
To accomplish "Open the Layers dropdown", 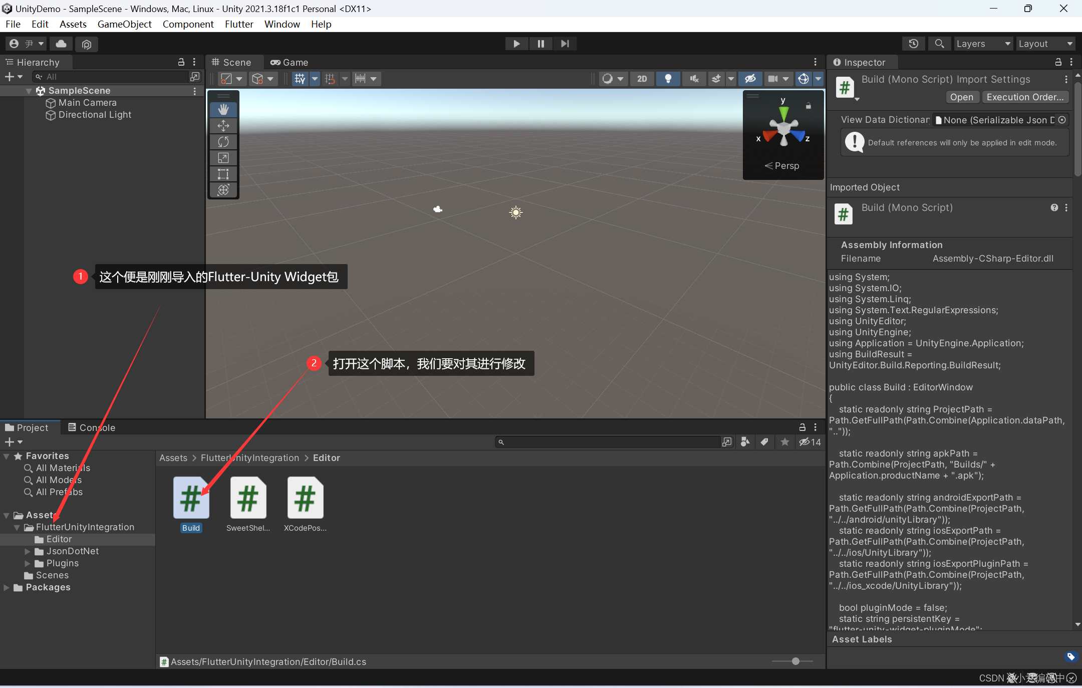I will point(983,44).
